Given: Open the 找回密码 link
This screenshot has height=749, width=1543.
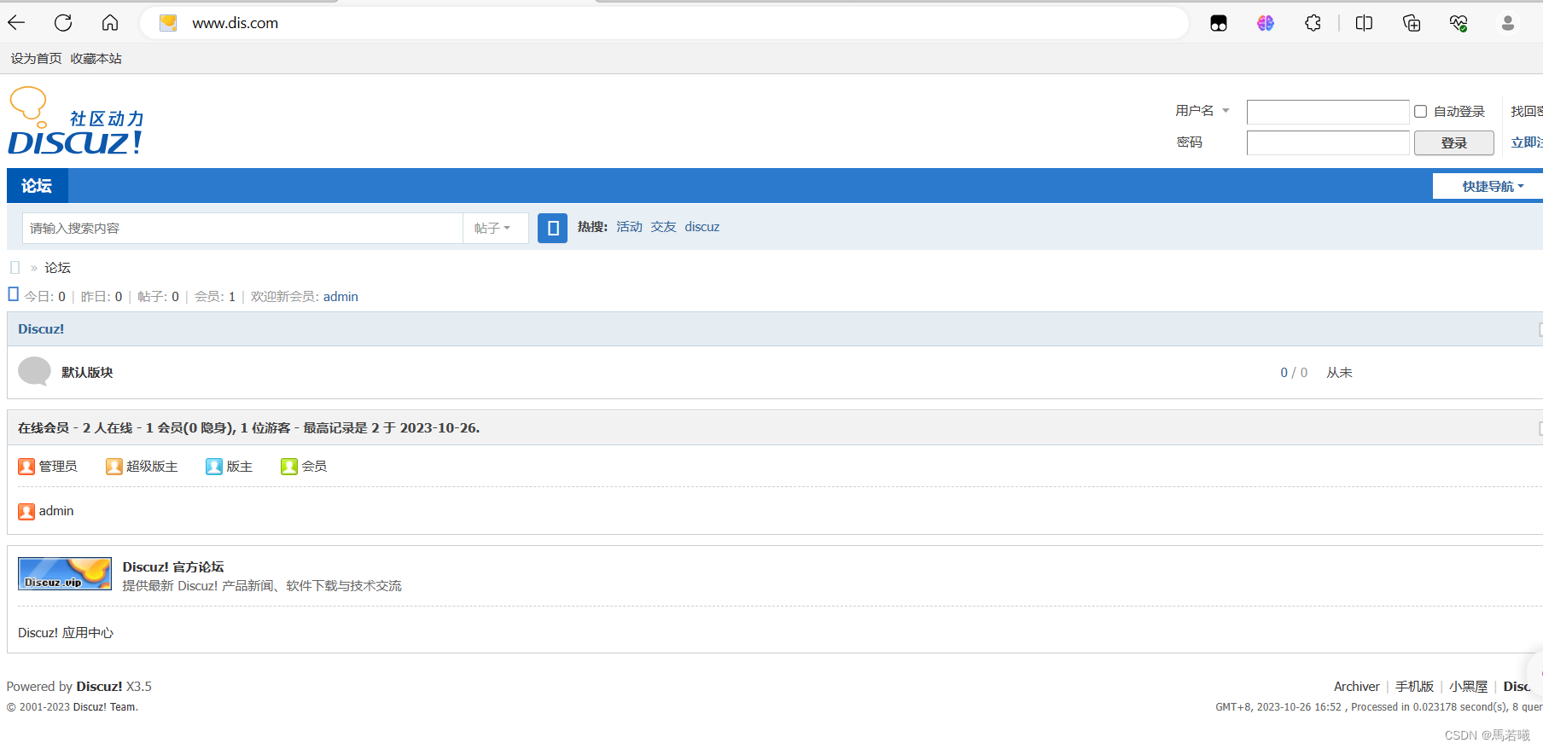Looking at the screenshot, I should pos(1527,112).
